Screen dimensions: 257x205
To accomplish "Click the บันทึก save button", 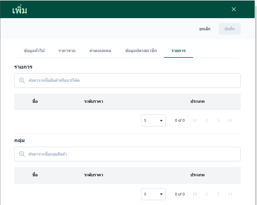I will coord(229,29).
